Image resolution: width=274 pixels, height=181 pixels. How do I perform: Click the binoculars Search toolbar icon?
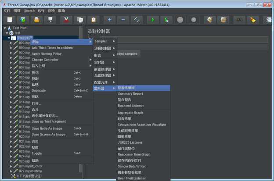[x=239, y=20]
